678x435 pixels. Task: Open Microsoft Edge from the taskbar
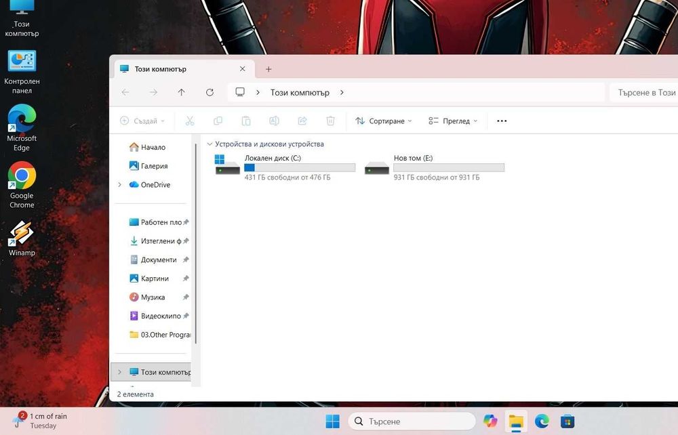[x=542, y=421]
